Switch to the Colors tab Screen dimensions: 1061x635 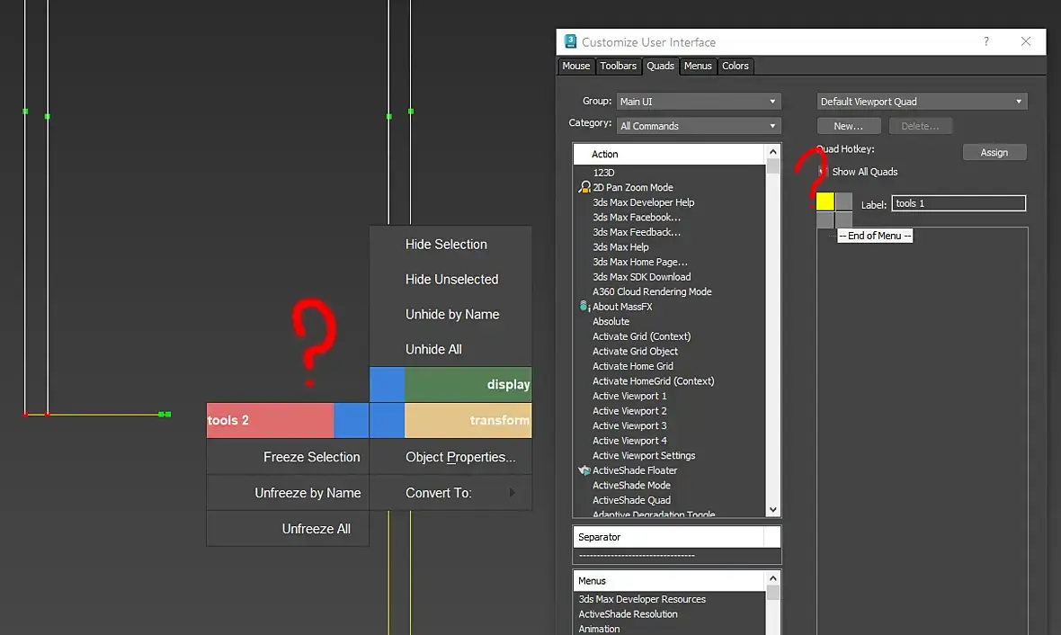pos(735,66)
